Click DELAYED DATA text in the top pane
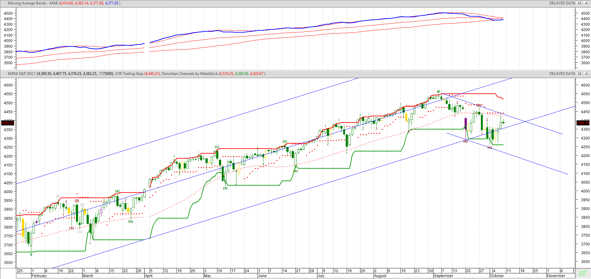Image resolution: width=591 pixels, height=279 pixels. click(562, 3)
